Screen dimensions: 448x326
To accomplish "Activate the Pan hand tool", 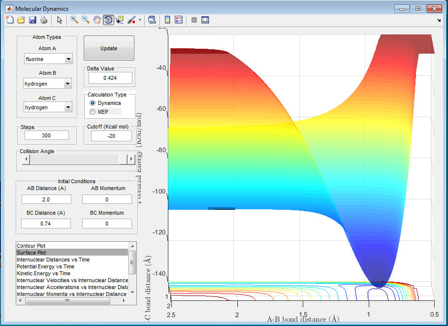I will (97, 20).
